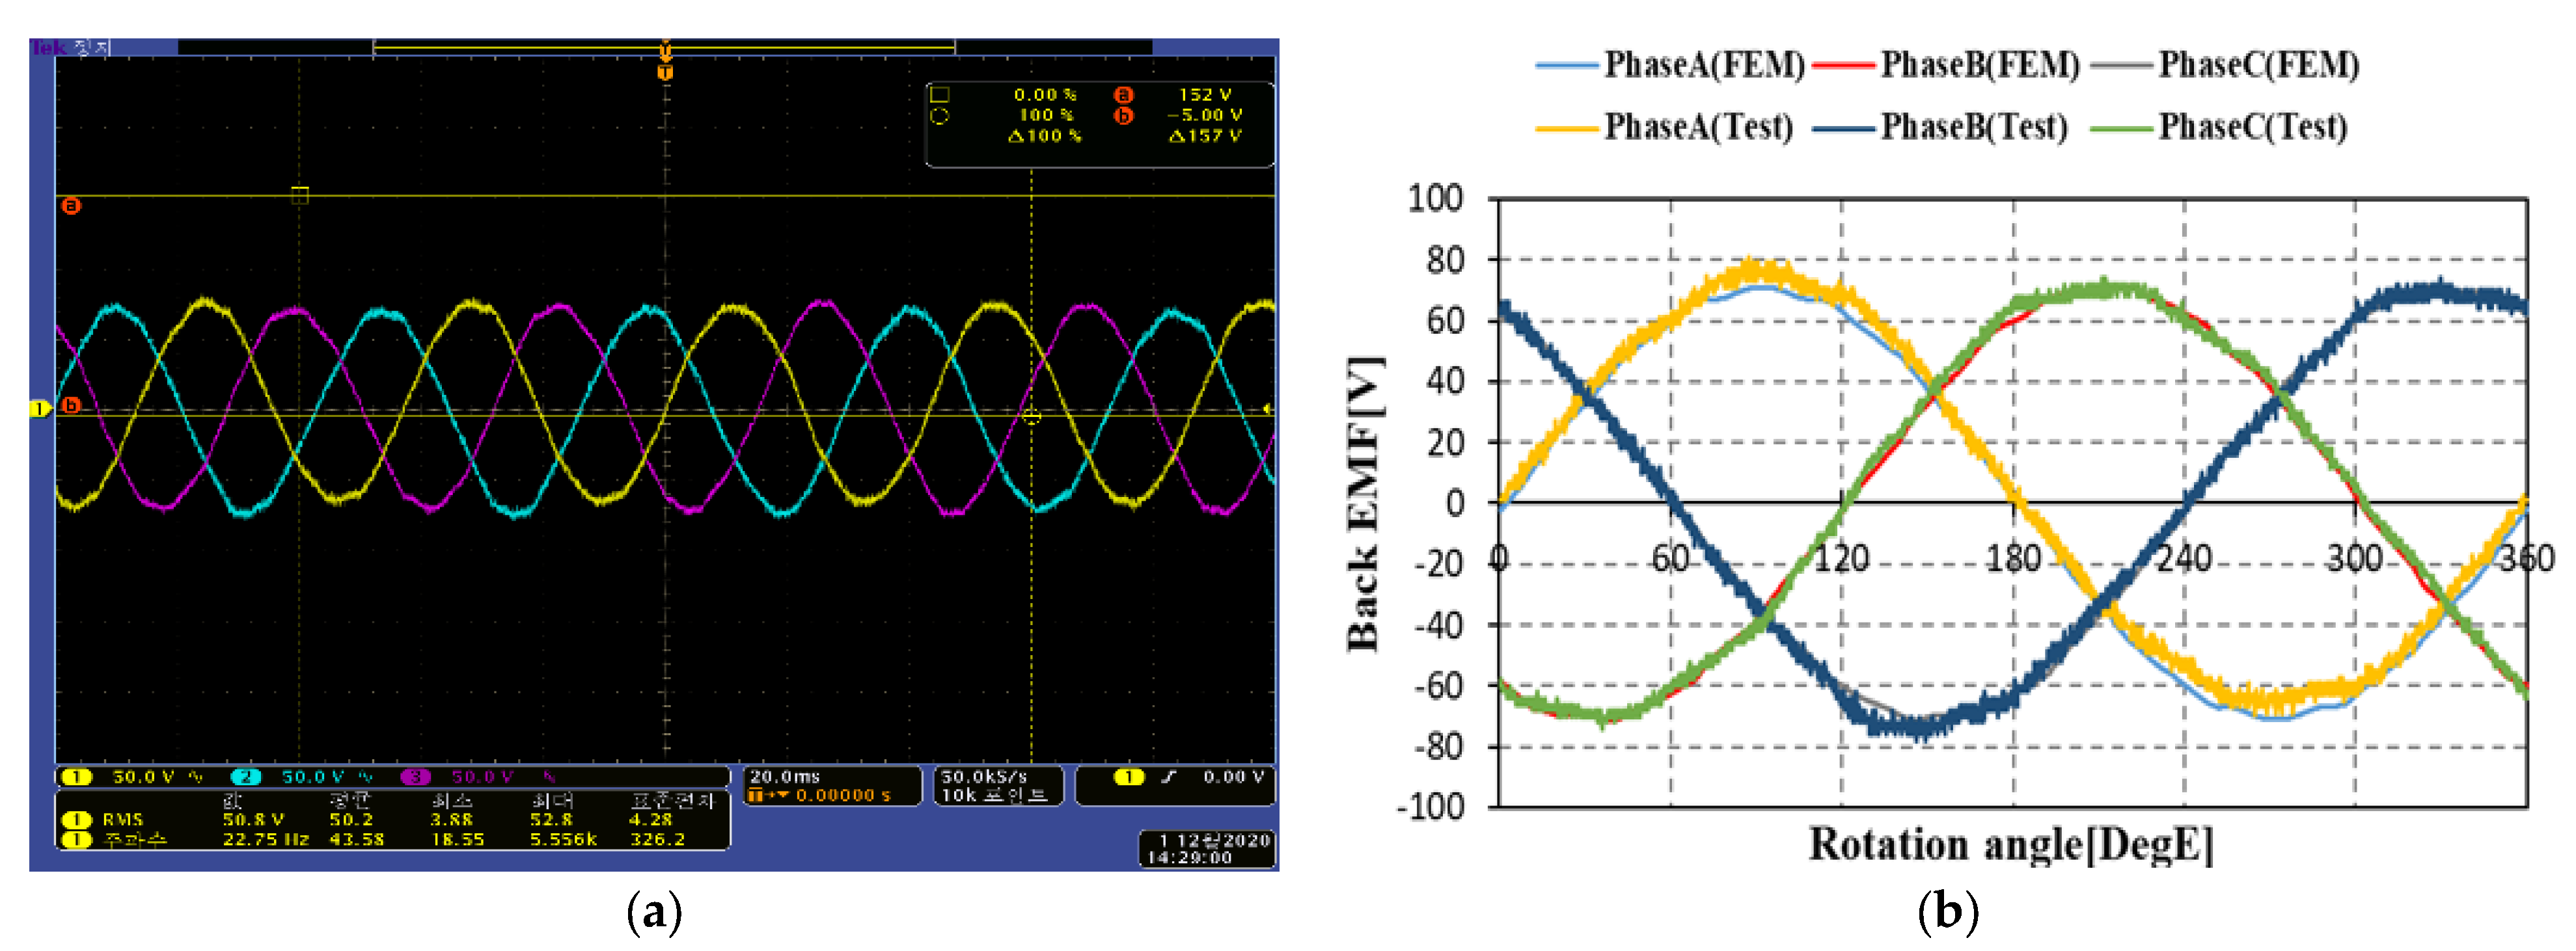The width and height of the screenshot is (2576, 951).
Task: Click the 50.0kS/s sample rate readout
Action: pyautogui.click(x=984, y=776)
